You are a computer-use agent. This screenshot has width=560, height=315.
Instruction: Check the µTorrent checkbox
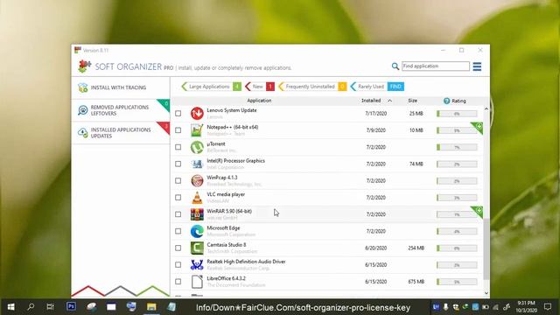click(x=178, y=147)
